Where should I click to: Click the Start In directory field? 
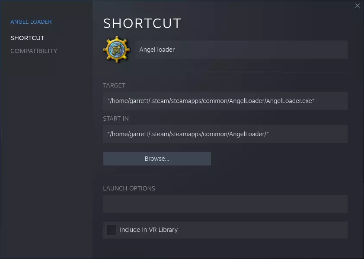(225, 134)
